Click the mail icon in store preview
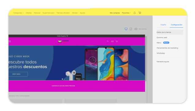Image resolution: width=195 pixels, height=111 pixels. 112,41
